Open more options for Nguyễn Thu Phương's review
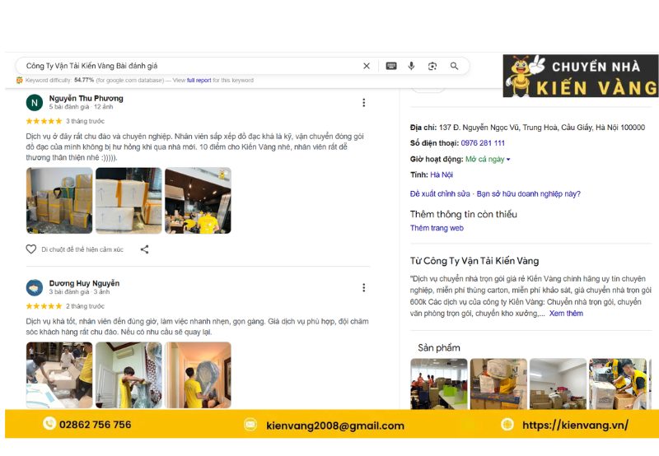This screenshot has width=659, height=456. (x=364, y=102)
